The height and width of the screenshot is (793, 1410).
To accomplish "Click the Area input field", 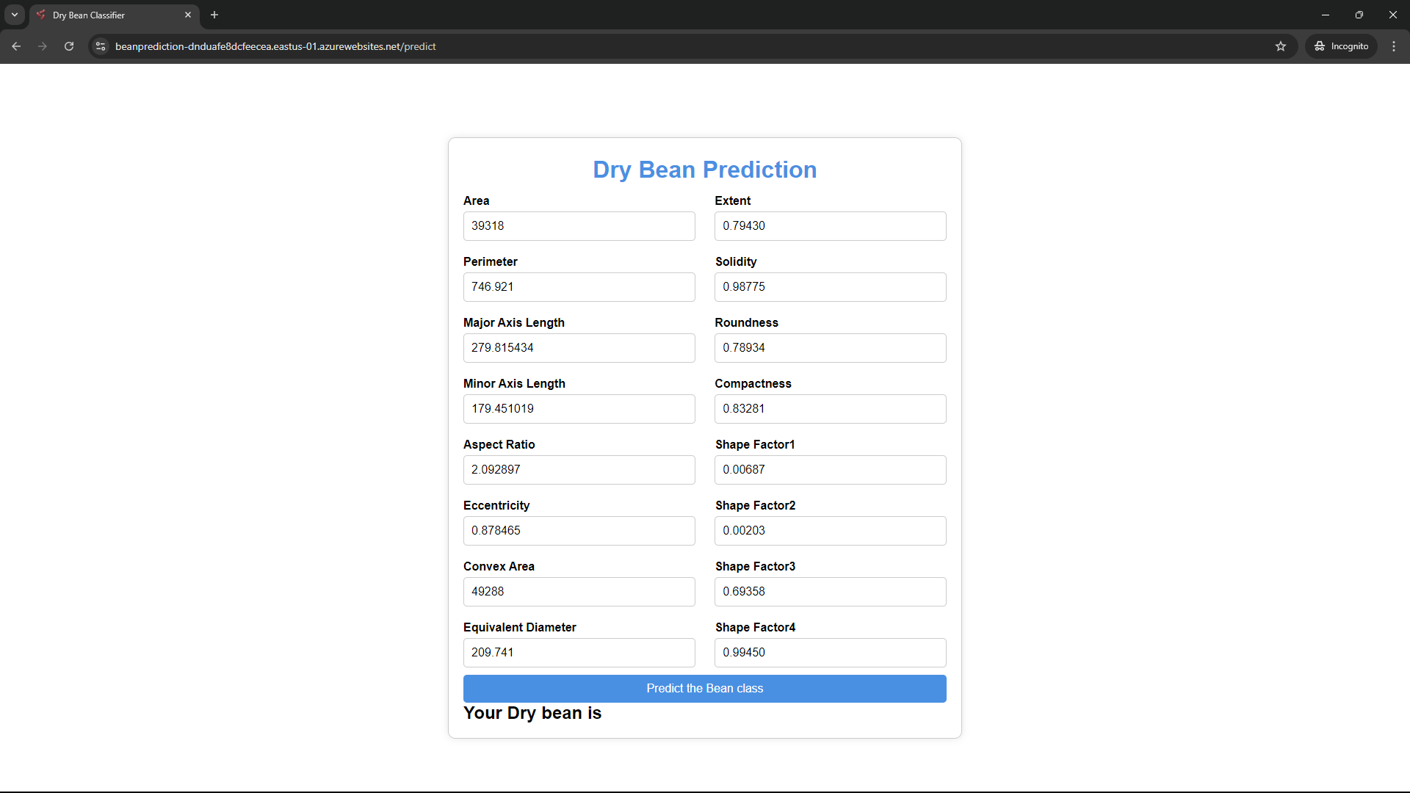I will [x=578, y=225].
